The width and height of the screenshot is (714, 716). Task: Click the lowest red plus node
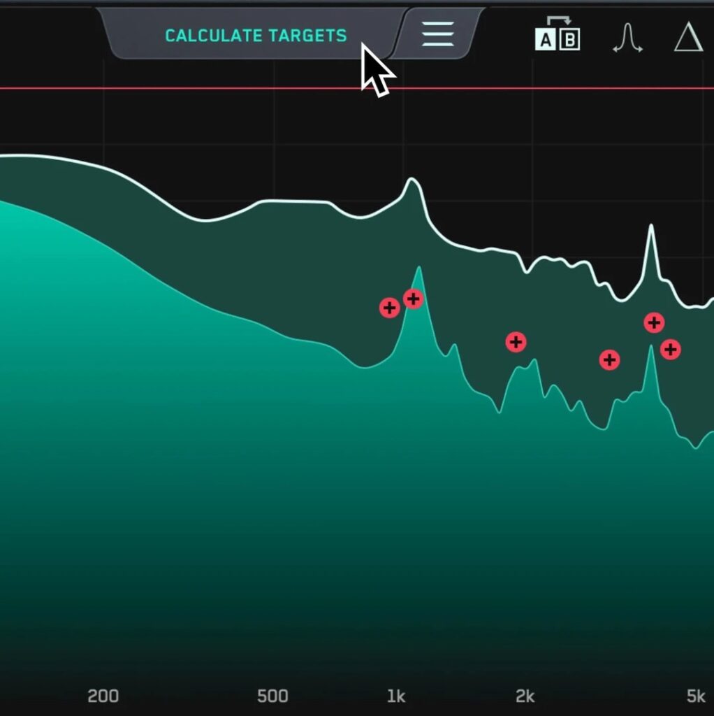tap(609, 360)
